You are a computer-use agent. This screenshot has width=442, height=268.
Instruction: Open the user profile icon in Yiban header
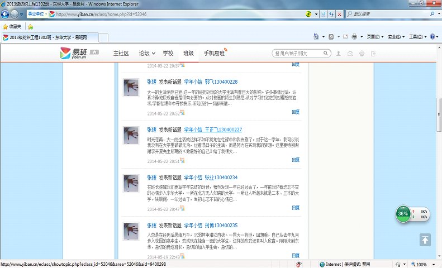pos(338,54)
